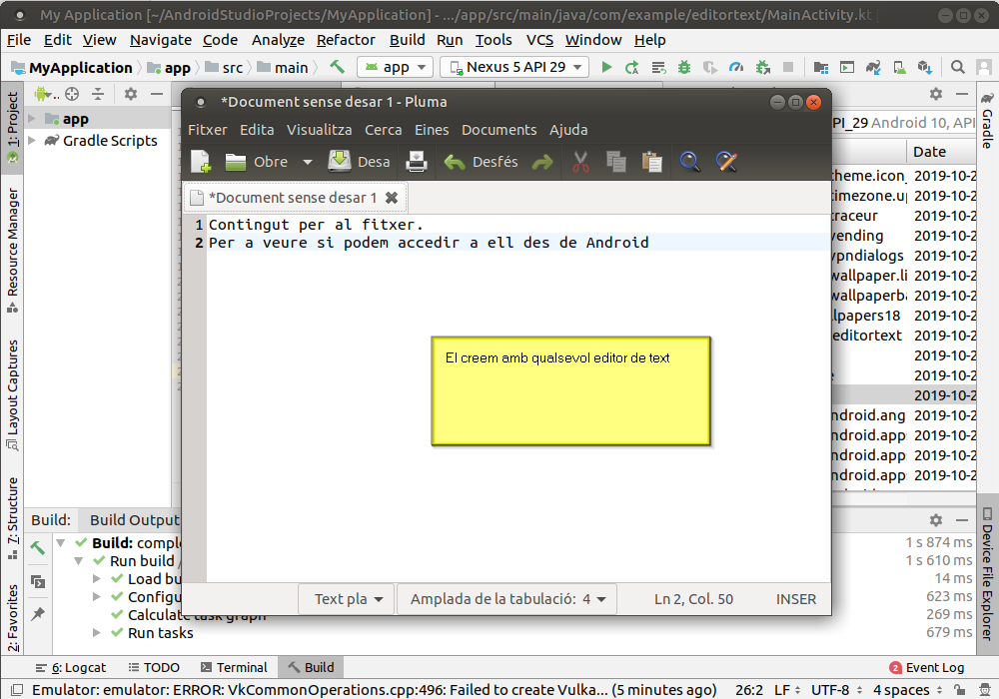Click the INSER insert mode indicator
999x699 pixels.
pyautogui.click(x=796, y=599)
